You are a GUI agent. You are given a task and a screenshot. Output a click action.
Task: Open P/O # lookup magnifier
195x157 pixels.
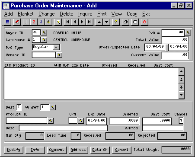188,32
